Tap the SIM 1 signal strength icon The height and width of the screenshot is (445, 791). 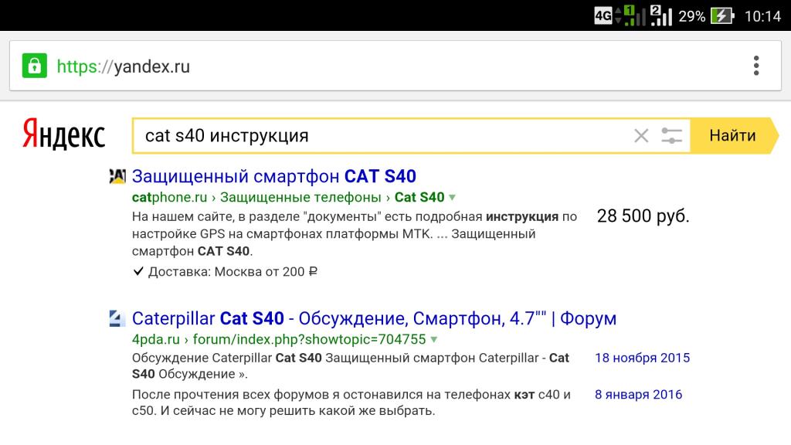634,15
